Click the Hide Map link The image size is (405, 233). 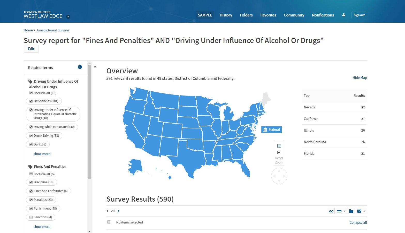click(360, 77)
